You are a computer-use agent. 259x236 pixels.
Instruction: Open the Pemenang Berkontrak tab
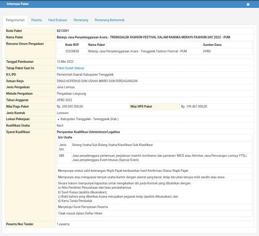click(109, 20)
